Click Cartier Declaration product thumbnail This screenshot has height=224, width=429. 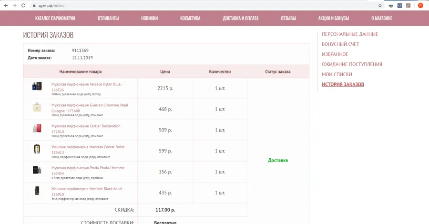pyautogui.click(x=37, y=128)
